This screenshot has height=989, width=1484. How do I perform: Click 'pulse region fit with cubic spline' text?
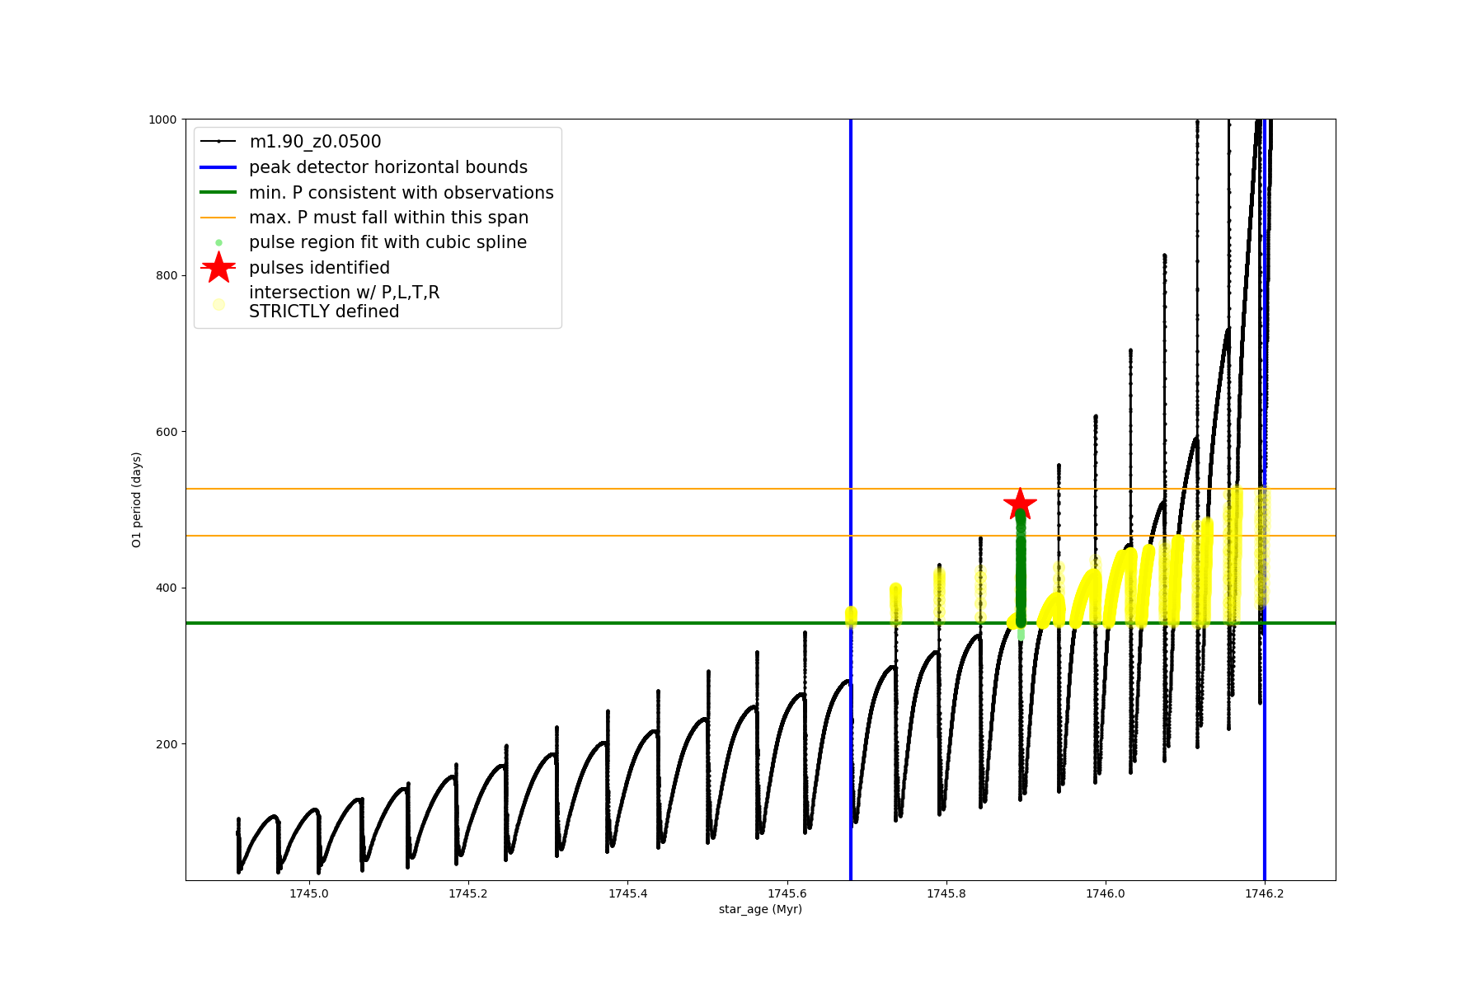(387, 242)
